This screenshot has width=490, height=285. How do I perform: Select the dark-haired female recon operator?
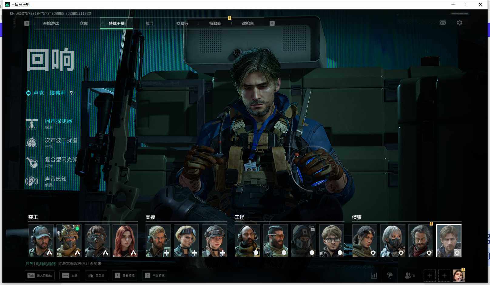365,241
